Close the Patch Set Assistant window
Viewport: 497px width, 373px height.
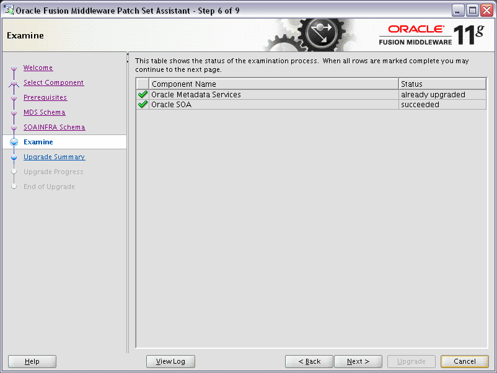tap(486, 11)
